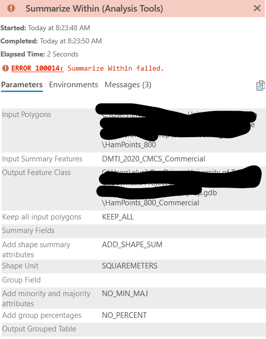Select the ADD_SHAPE_SUM value

click(x=132, y=245)
